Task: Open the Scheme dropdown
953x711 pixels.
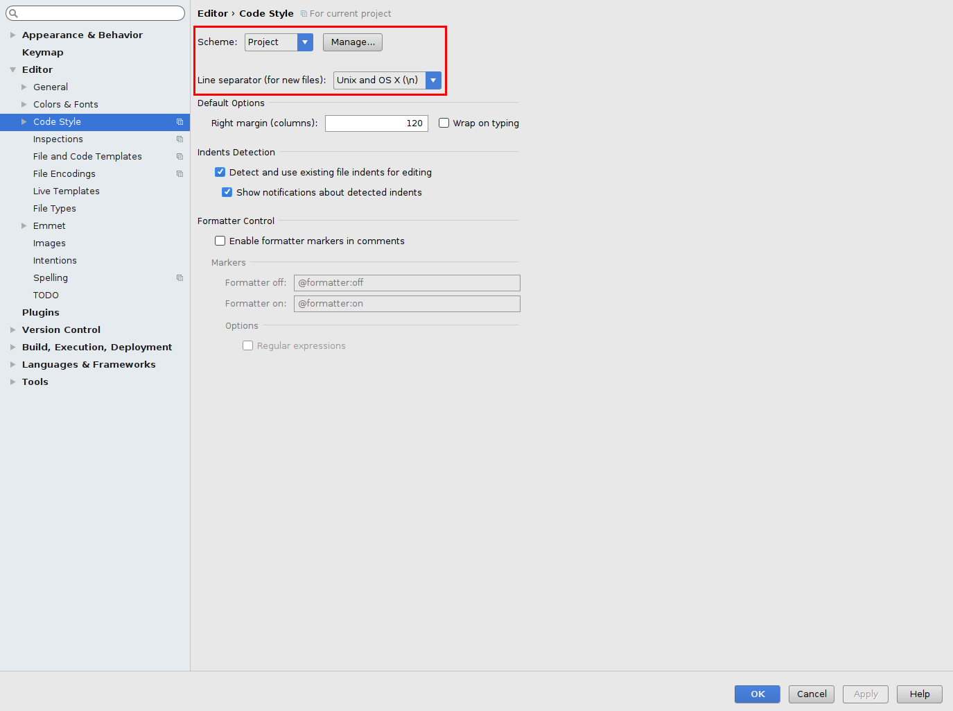Action: coord(305,42)
